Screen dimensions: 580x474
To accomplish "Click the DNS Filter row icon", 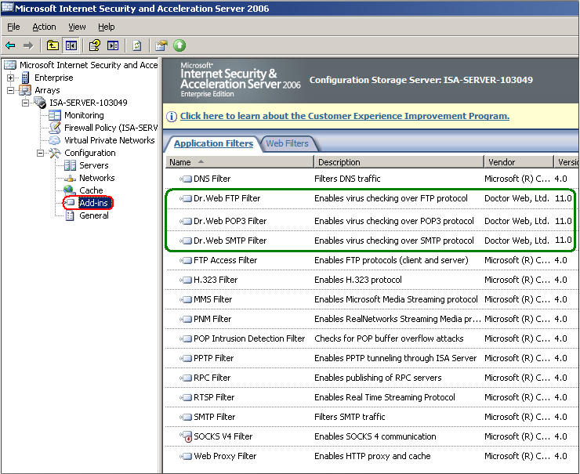I will (x=186, y=179).
